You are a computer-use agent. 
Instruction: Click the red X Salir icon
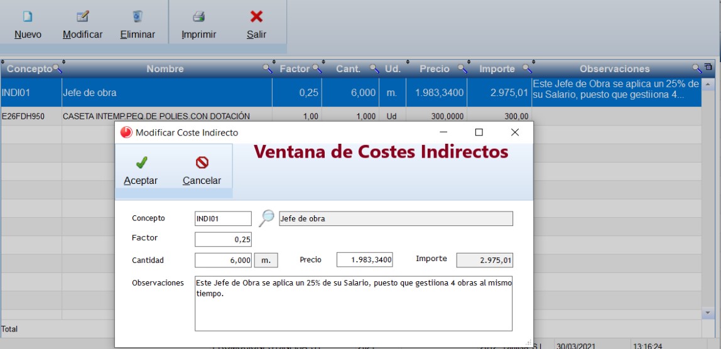pyautogui.click(x=256, y=17)
